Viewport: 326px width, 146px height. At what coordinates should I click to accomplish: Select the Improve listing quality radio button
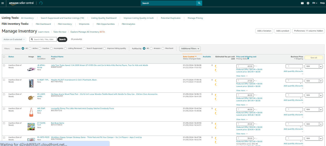click(x=104, y=48)
